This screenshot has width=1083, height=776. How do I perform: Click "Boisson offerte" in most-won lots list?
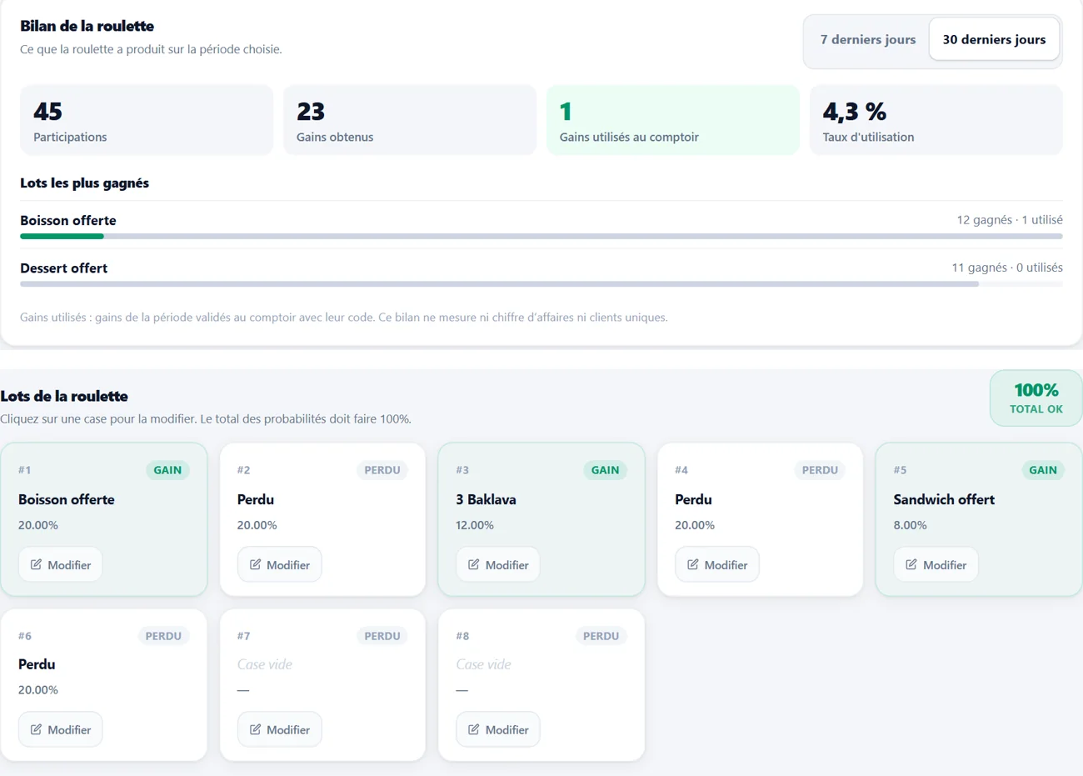tap(68, 221)
